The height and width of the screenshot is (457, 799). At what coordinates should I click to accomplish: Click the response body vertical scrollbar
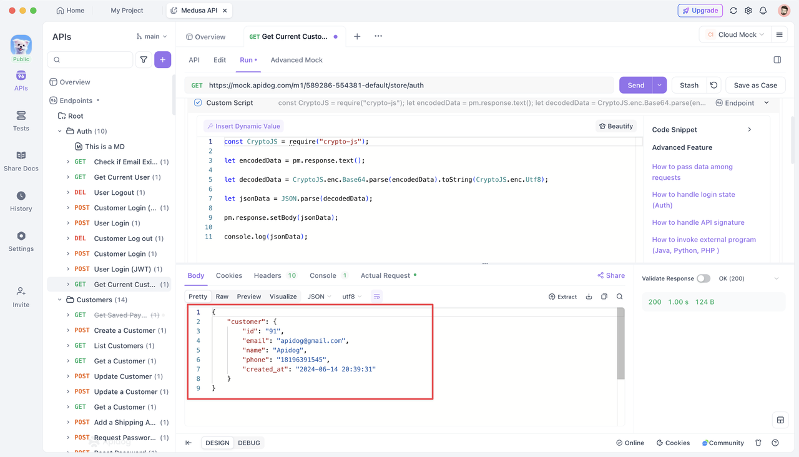coord(620,343)
